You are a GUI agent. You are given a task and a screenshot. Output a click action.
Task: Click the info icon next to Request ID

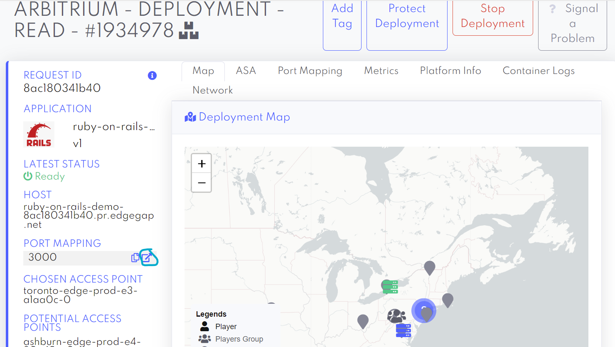[152, 76]
